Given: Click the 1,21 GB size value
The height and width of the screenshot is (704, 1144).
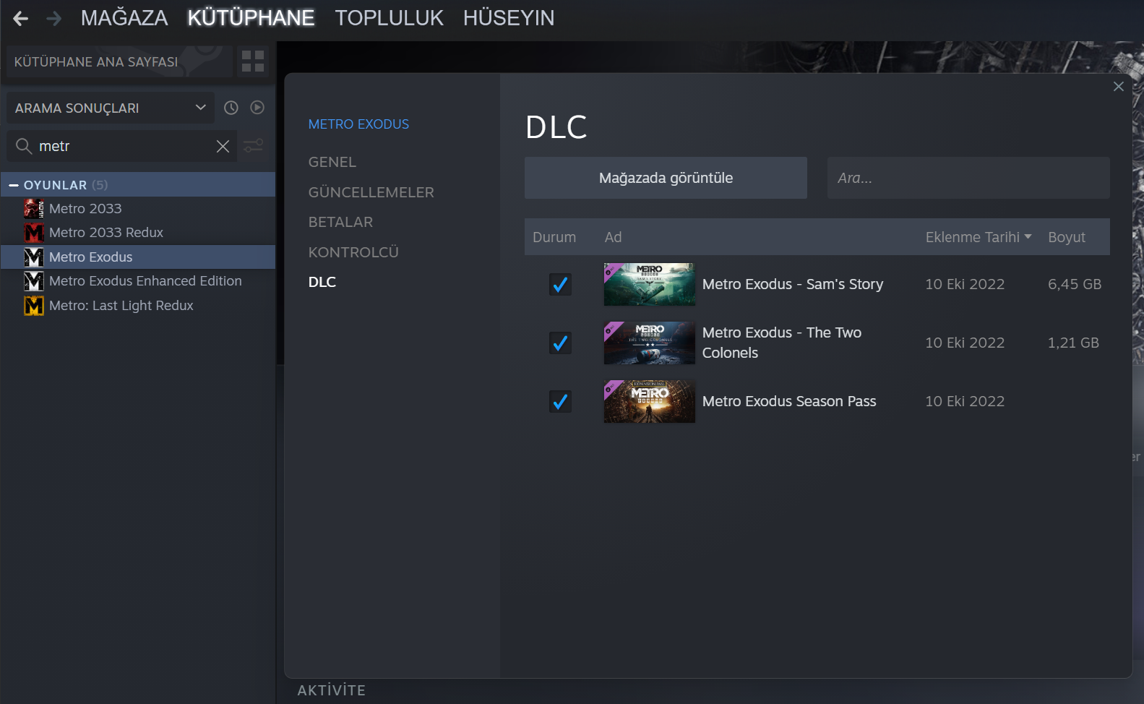Looking at the screenshot, I should click(1073, 343).
